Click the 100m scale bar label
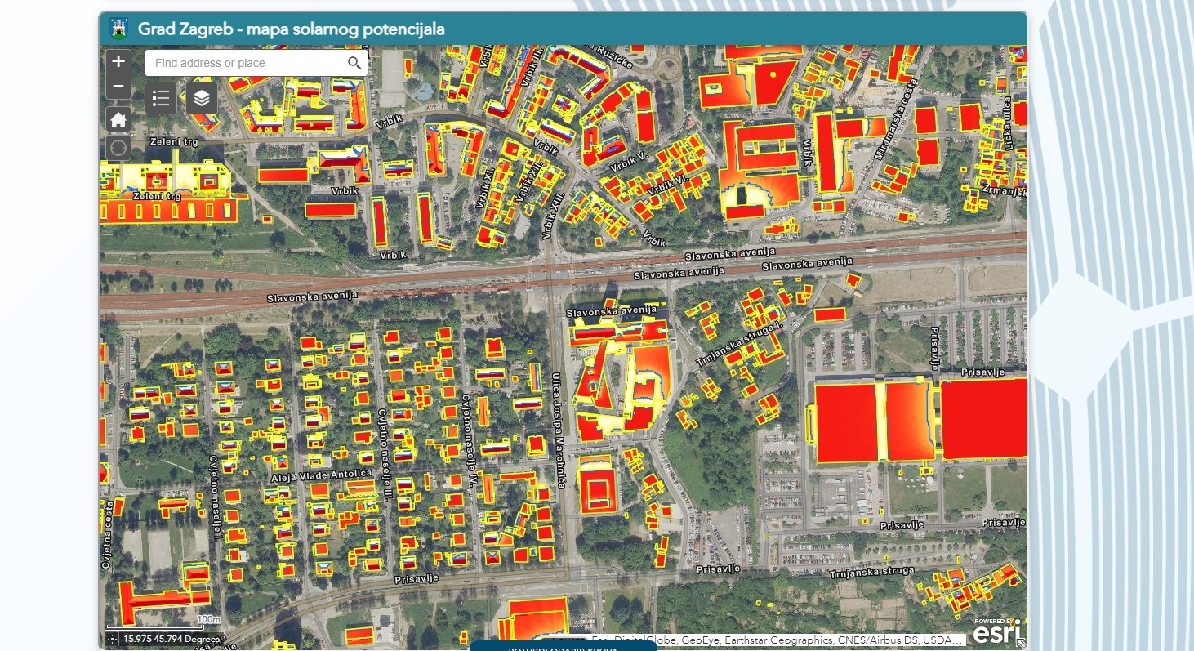The width and height of the screenshot is (1194, 651). 209,619
